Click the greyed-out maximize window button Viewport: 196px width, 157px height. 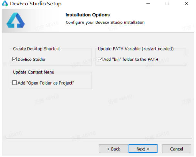coord(167,4)
